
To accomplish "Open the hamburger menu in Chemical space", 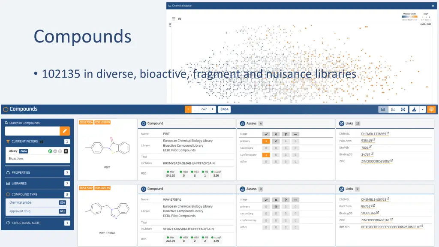I will click(174, 18).
